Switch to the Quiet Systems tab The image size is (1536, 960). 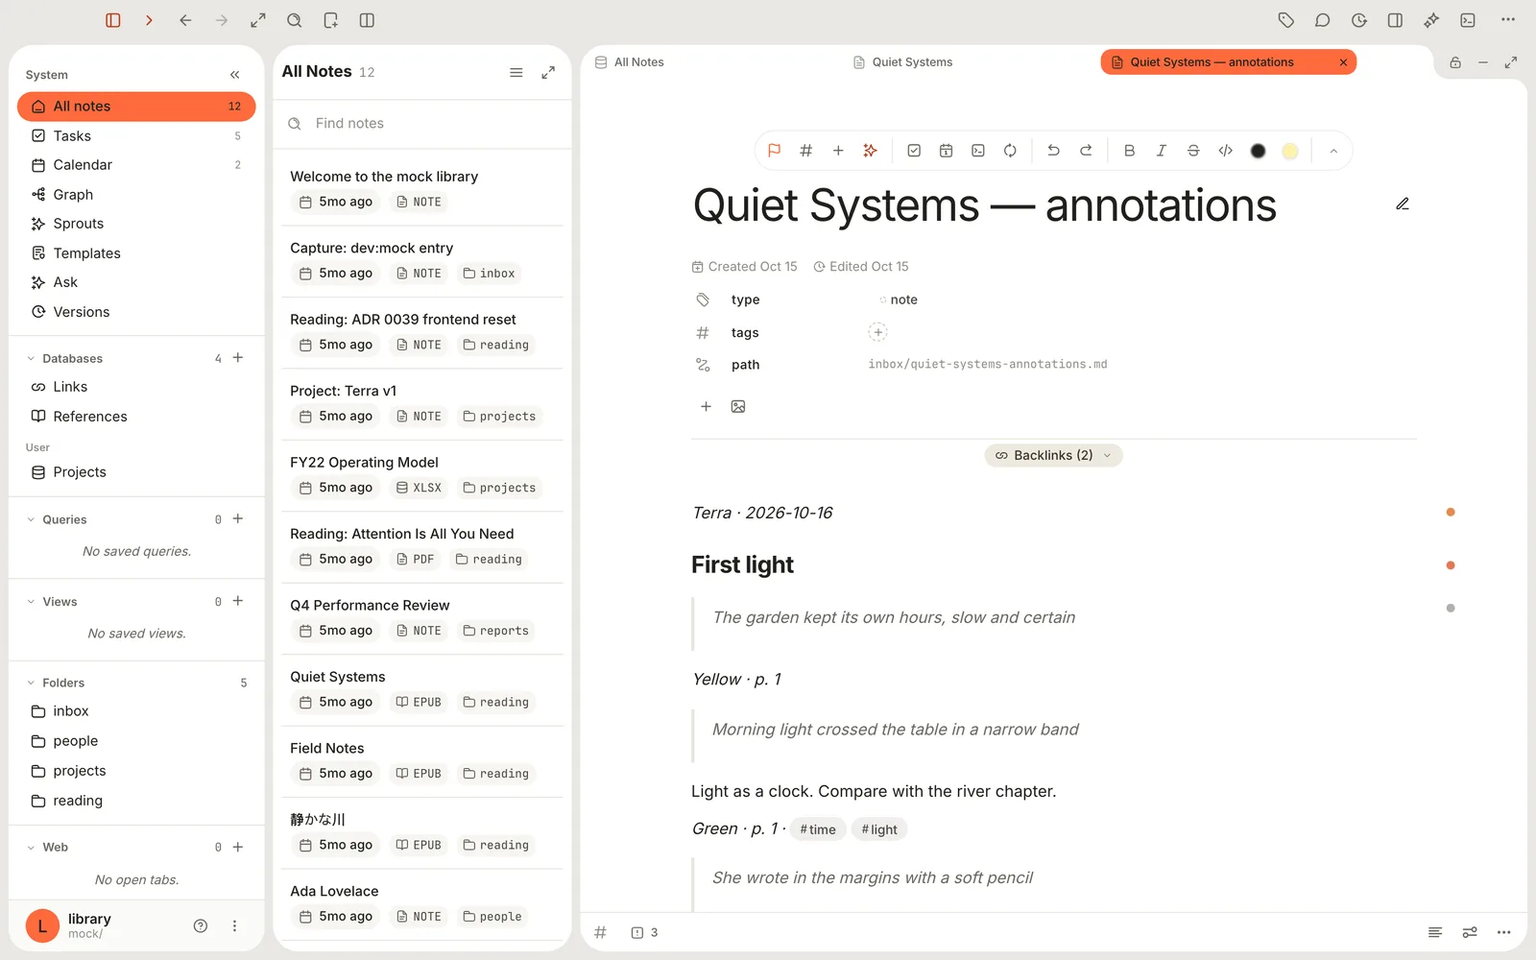pyautogui.click(x=902, y=62)
